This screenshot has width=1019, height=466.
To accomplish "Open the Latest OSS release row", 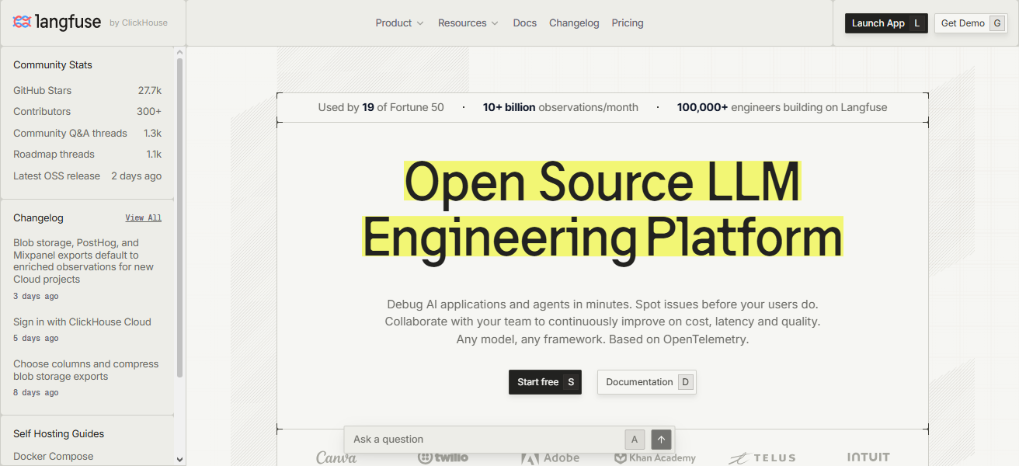I will click(x=87, y=176).
